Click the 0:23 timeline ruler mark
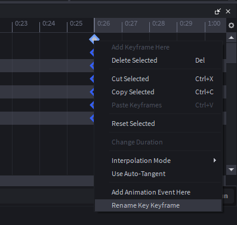Image resolution: width=237 pixels, height=225 pixels. [21, 23]
